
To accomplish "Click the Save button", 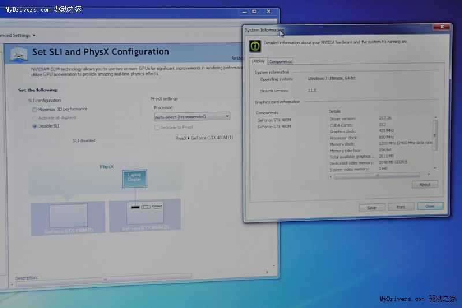I will pos(372,207).
